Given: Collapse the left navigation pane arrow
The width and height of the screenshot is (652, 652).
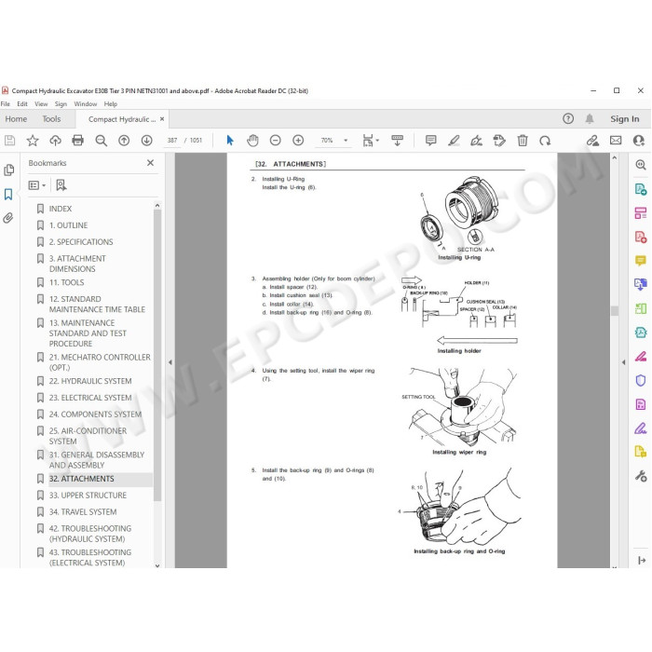Looking at the screenshot, I should coord(170,362).
